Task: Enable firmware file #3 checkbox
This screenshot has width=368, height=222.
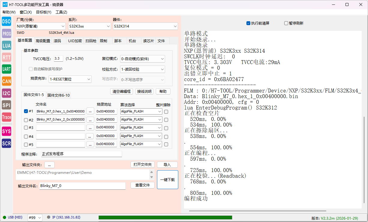Action: tap(26, 128)
